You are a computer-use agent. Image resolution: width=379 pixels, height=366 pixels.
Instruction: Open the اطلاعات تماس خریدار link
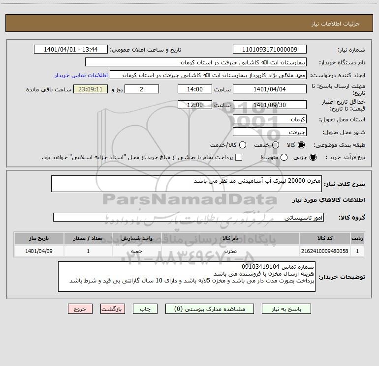(81, 75)
